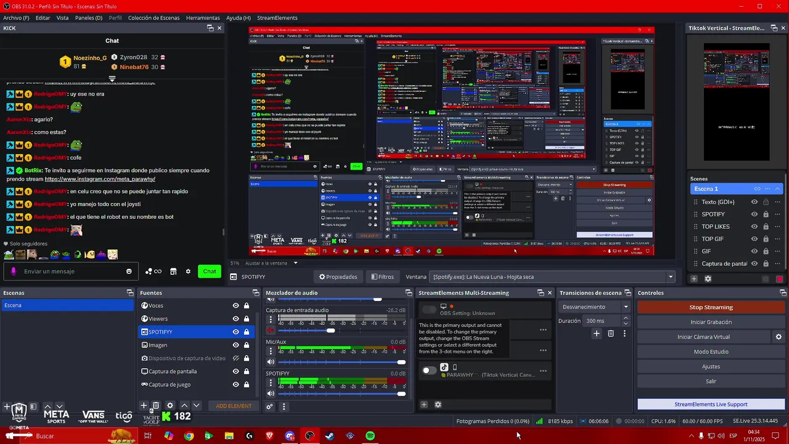This screenshot has width=789, height=444.
Task: Open virtual camera settings gear
Action: pos(779,337)
